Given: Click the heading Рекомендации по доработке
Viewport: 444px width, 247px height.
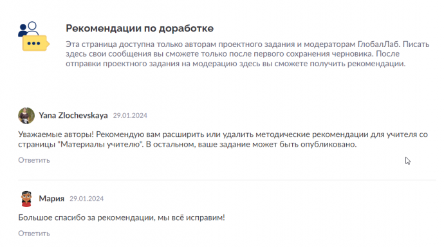Looking at the screenshot, I should (140, 28).
